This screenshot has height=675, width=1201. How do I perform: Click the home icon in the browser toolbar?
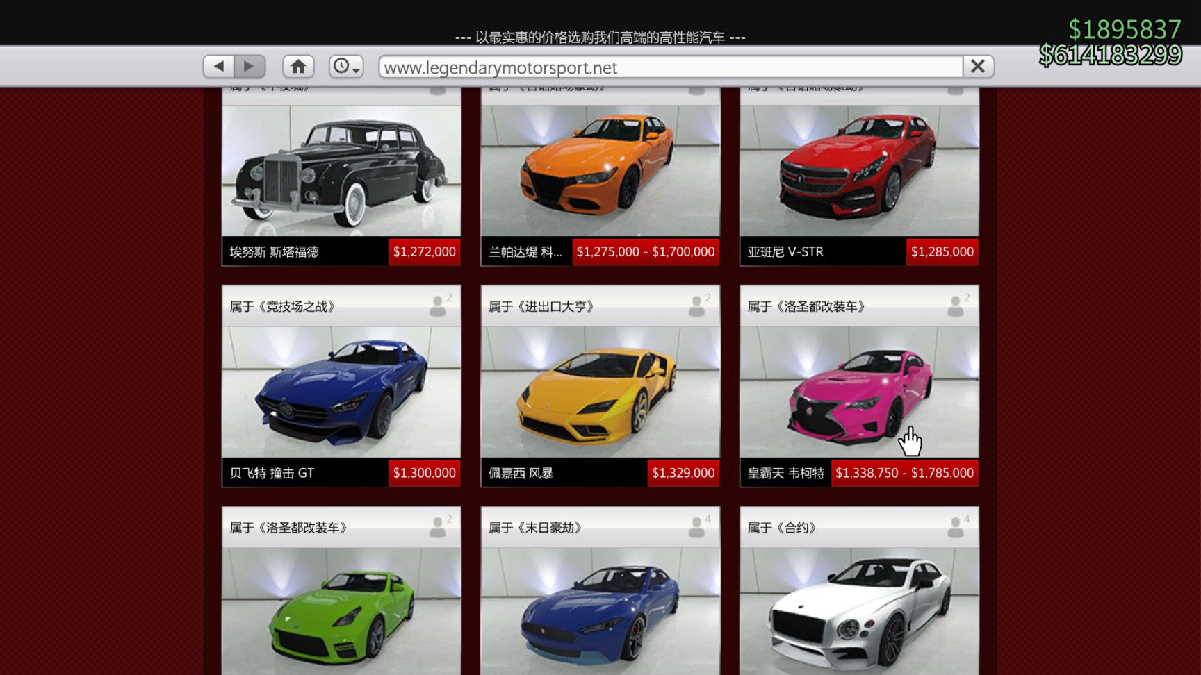click(x=299, y=67)
